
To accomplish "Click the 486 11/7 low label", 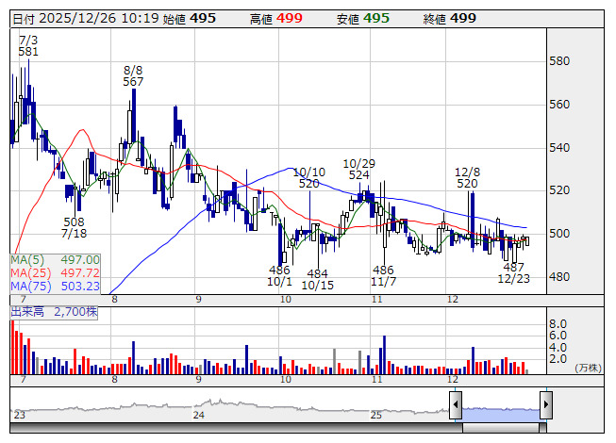I will (x=383, y=275).
